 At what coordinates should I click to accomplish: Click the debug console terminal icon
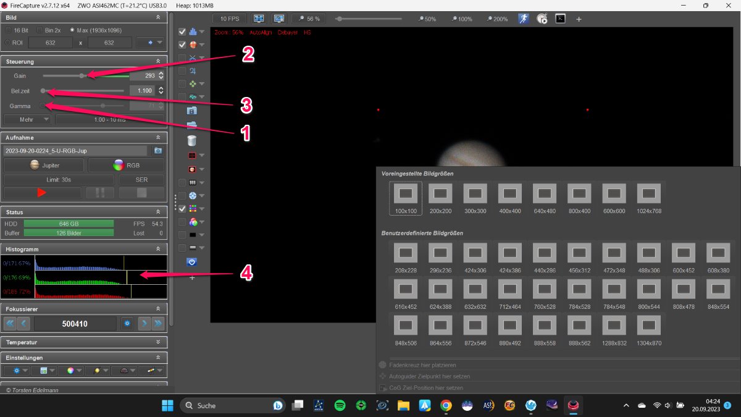tap(560, 19)
